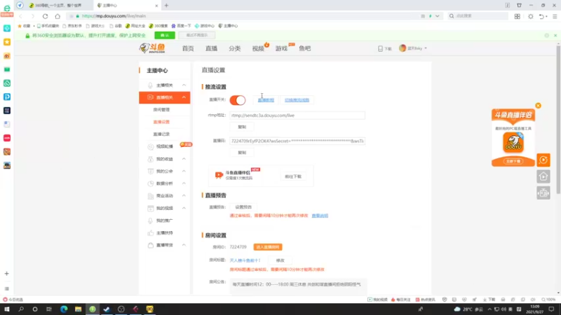Go to browser home page icon
This screenshot has height=315, width=561.
[58, 16]
